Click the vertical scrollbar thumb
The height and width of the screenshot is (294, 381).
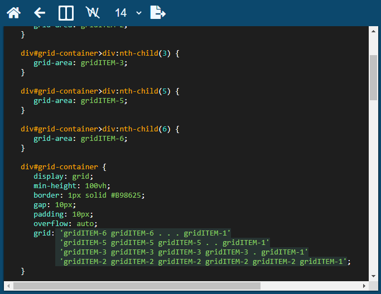pyautogui.click(x=373, y=77)
